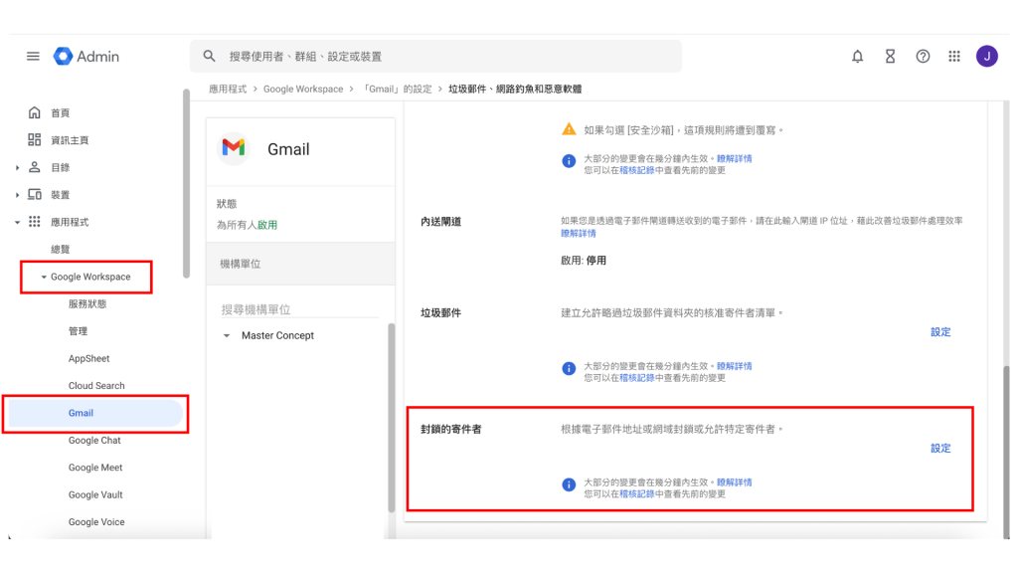Select 服務狀態 in the sidebar
The height and width of the screenshot is (573, 1018).
pyautogui.click(x=87, y=304)
